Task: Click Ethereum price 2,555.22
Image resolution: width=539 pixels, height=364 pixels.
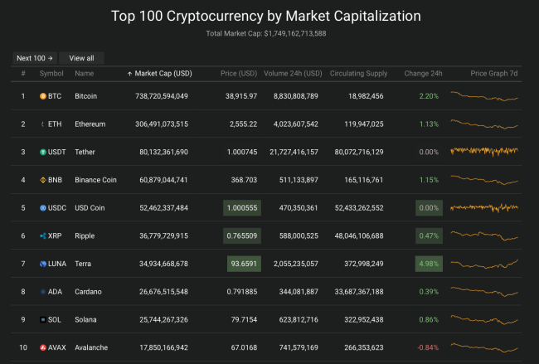Action: [243, 124]
